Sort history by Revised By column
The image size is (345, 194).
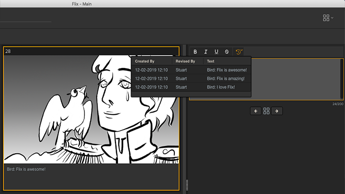185,61
